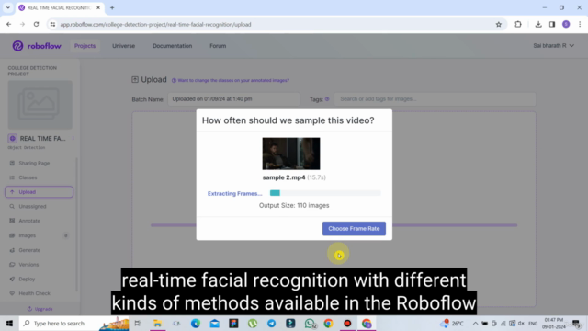Viewport: 588px width, 331px height.
Task: Open Telegram from the taskbar
Action: click(272, 323)
